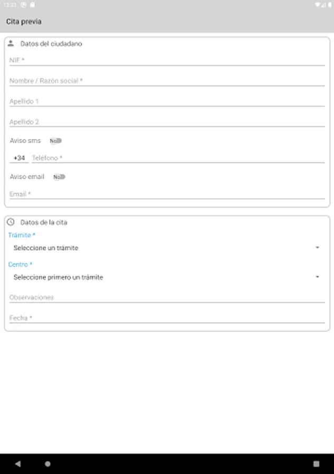Tap the recent apps square button

[316, 464]
